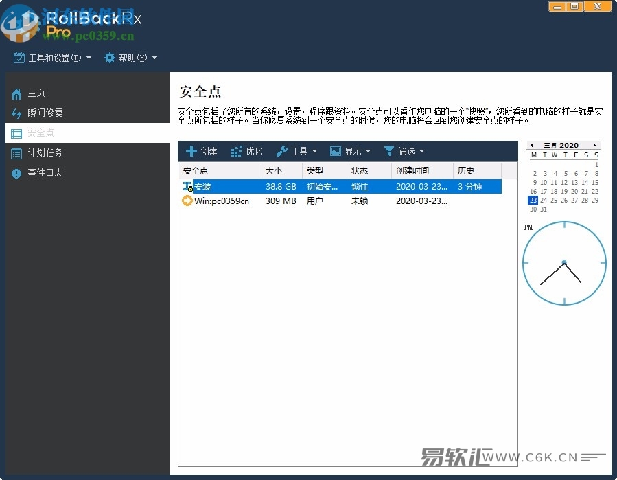Click the 用户 type cell
Screen dimensions: 617x480
click(x=315, y=201)
